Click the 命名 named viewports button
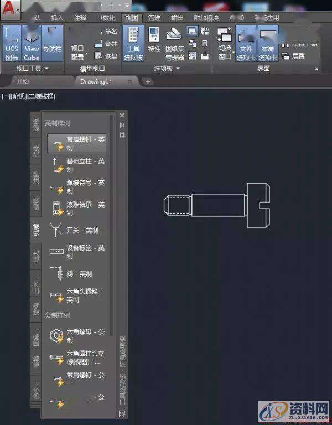 point(107,32)
